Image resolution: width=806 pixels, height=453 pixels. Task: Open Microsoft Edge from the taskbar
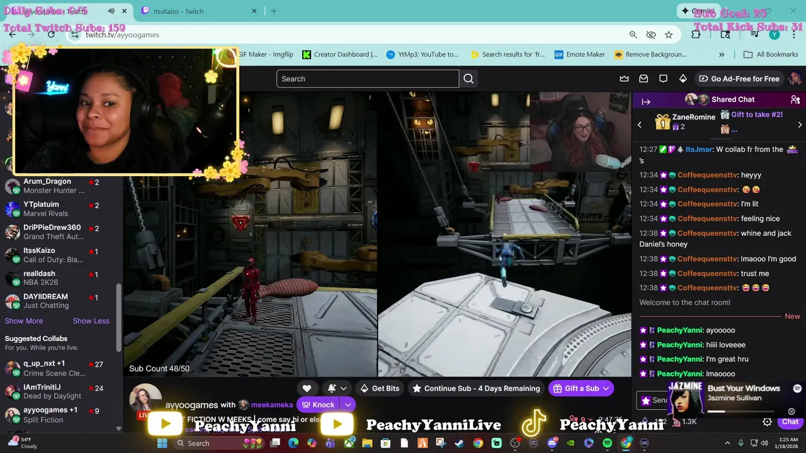coord(293,444)
